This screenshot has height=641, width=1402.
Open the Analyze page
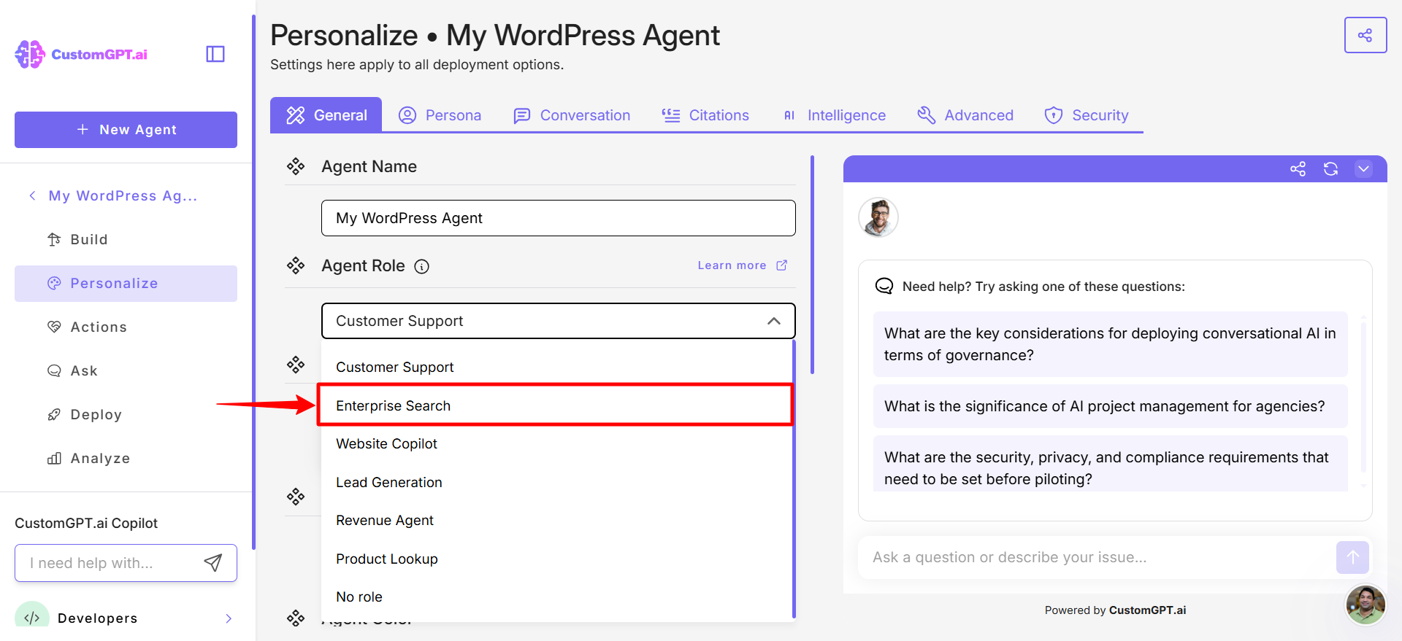click(x=126, y=458)
